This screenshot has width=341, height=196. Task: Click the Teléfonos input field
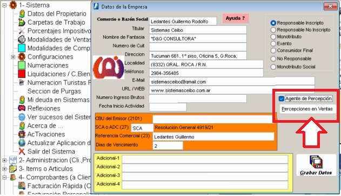pyautogui.click(x=206, y=73)
